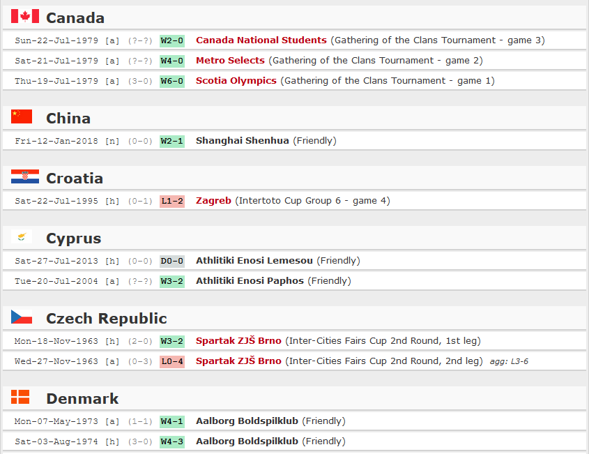Click Aalborg Boldspilklub on 07-May-1973 row

pyautogui.click(x=247, y=421)
